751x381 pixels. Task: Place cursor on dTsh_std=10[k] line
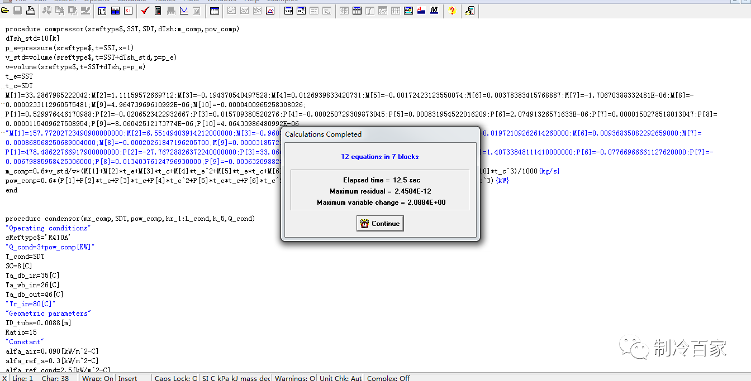[32, 38]
